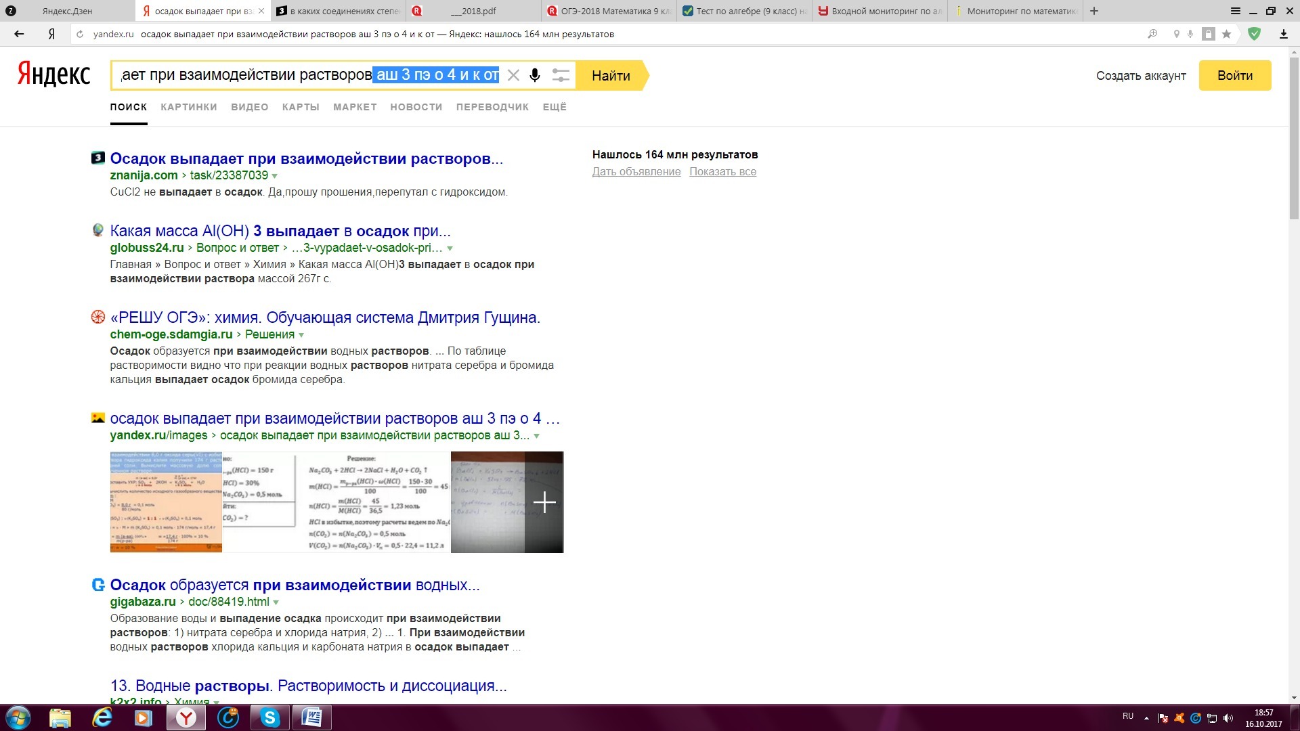Screen dimensions: 1300x731
Task: Expand the znanija.com result dropdown arrow
Action: pyautogui.click(x=275, y=176)
